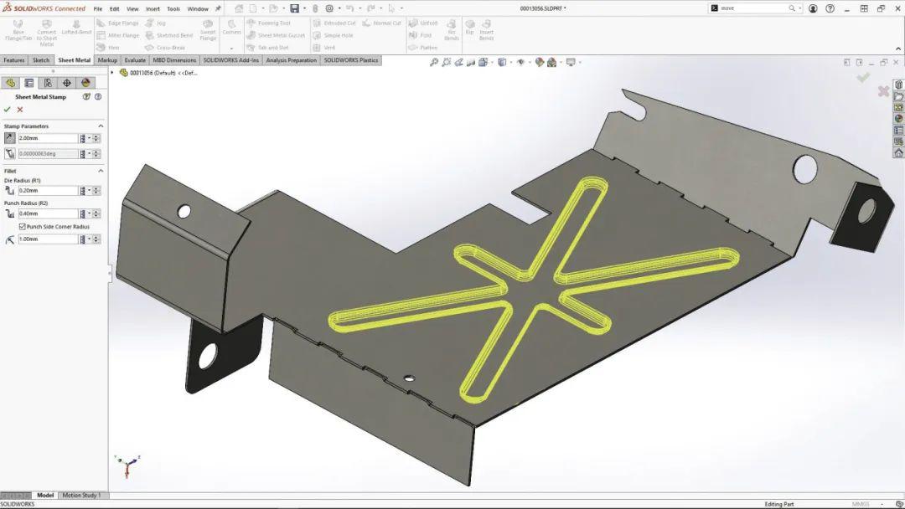Toggle the Punch Side Corner Radius checkbox
The width and height of the screenshot is (905, 509).
[21, 226]
